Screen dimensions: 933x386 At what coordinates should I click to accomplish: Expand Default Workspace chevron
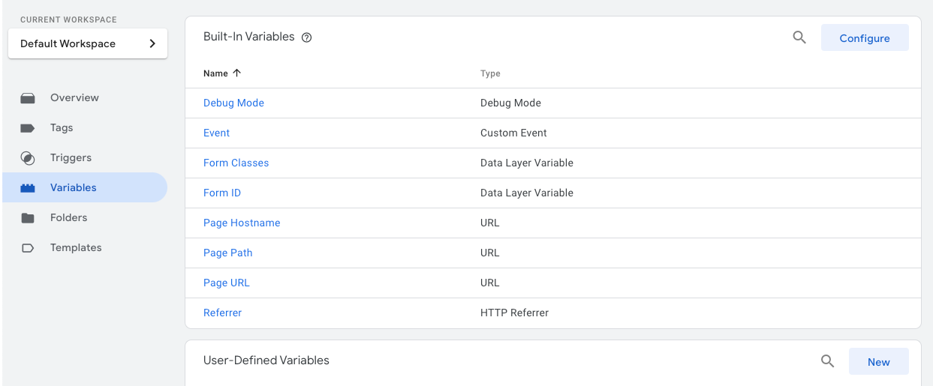point(152,43)
